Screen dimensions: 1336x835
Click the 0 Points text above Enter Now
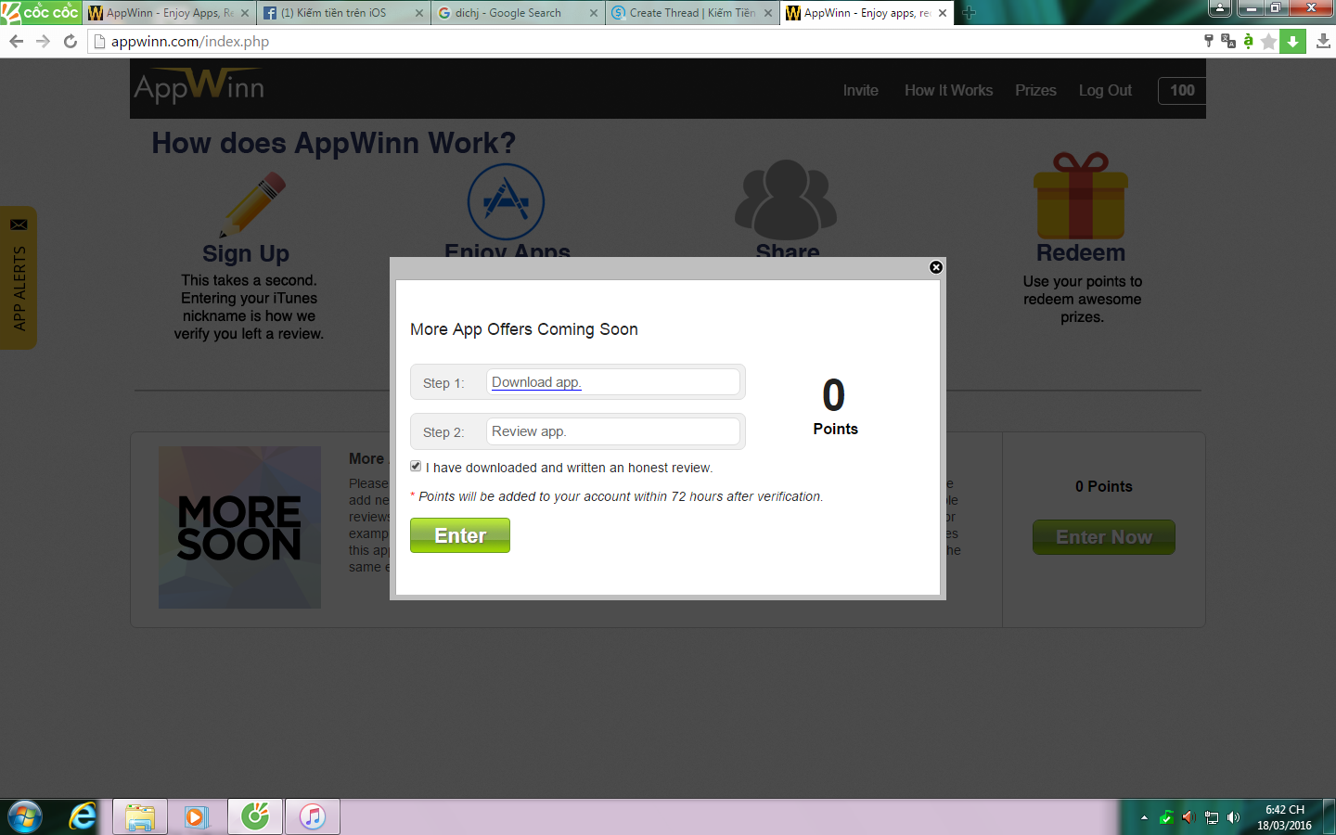[1104, 486]
